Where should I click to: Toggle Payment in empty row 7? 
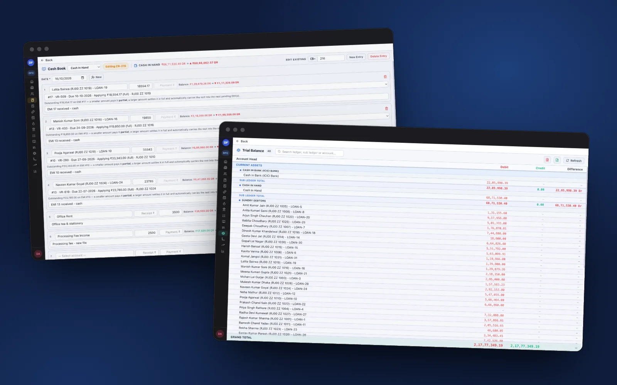(x=172, y=251)
